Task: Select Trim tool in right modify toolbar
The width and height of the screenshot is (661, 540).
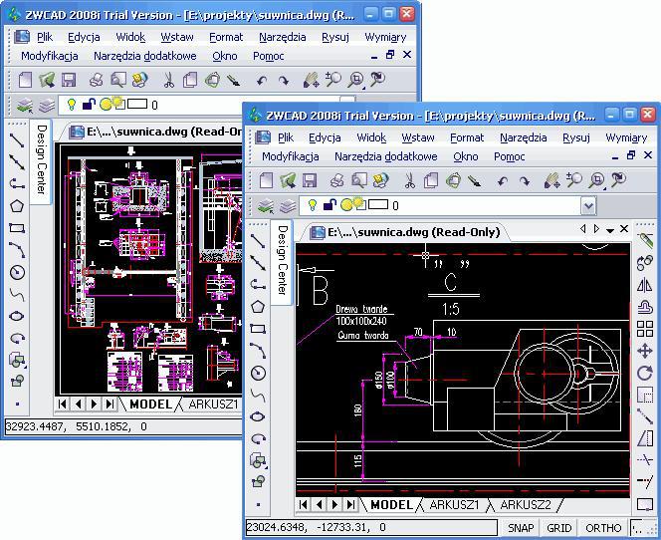Action: pyautogui.click(x=644, y=459)
